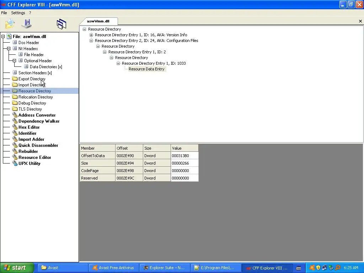Collapse the Nt Headers tree node
Image resolution: width=364 pixels, height=273 pixels.
9,48
